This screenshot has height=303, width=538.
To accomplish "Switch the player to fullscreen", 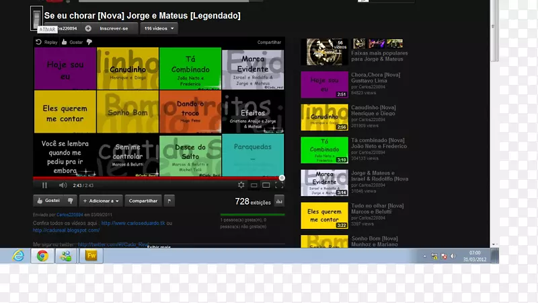I will click(278, 185).
